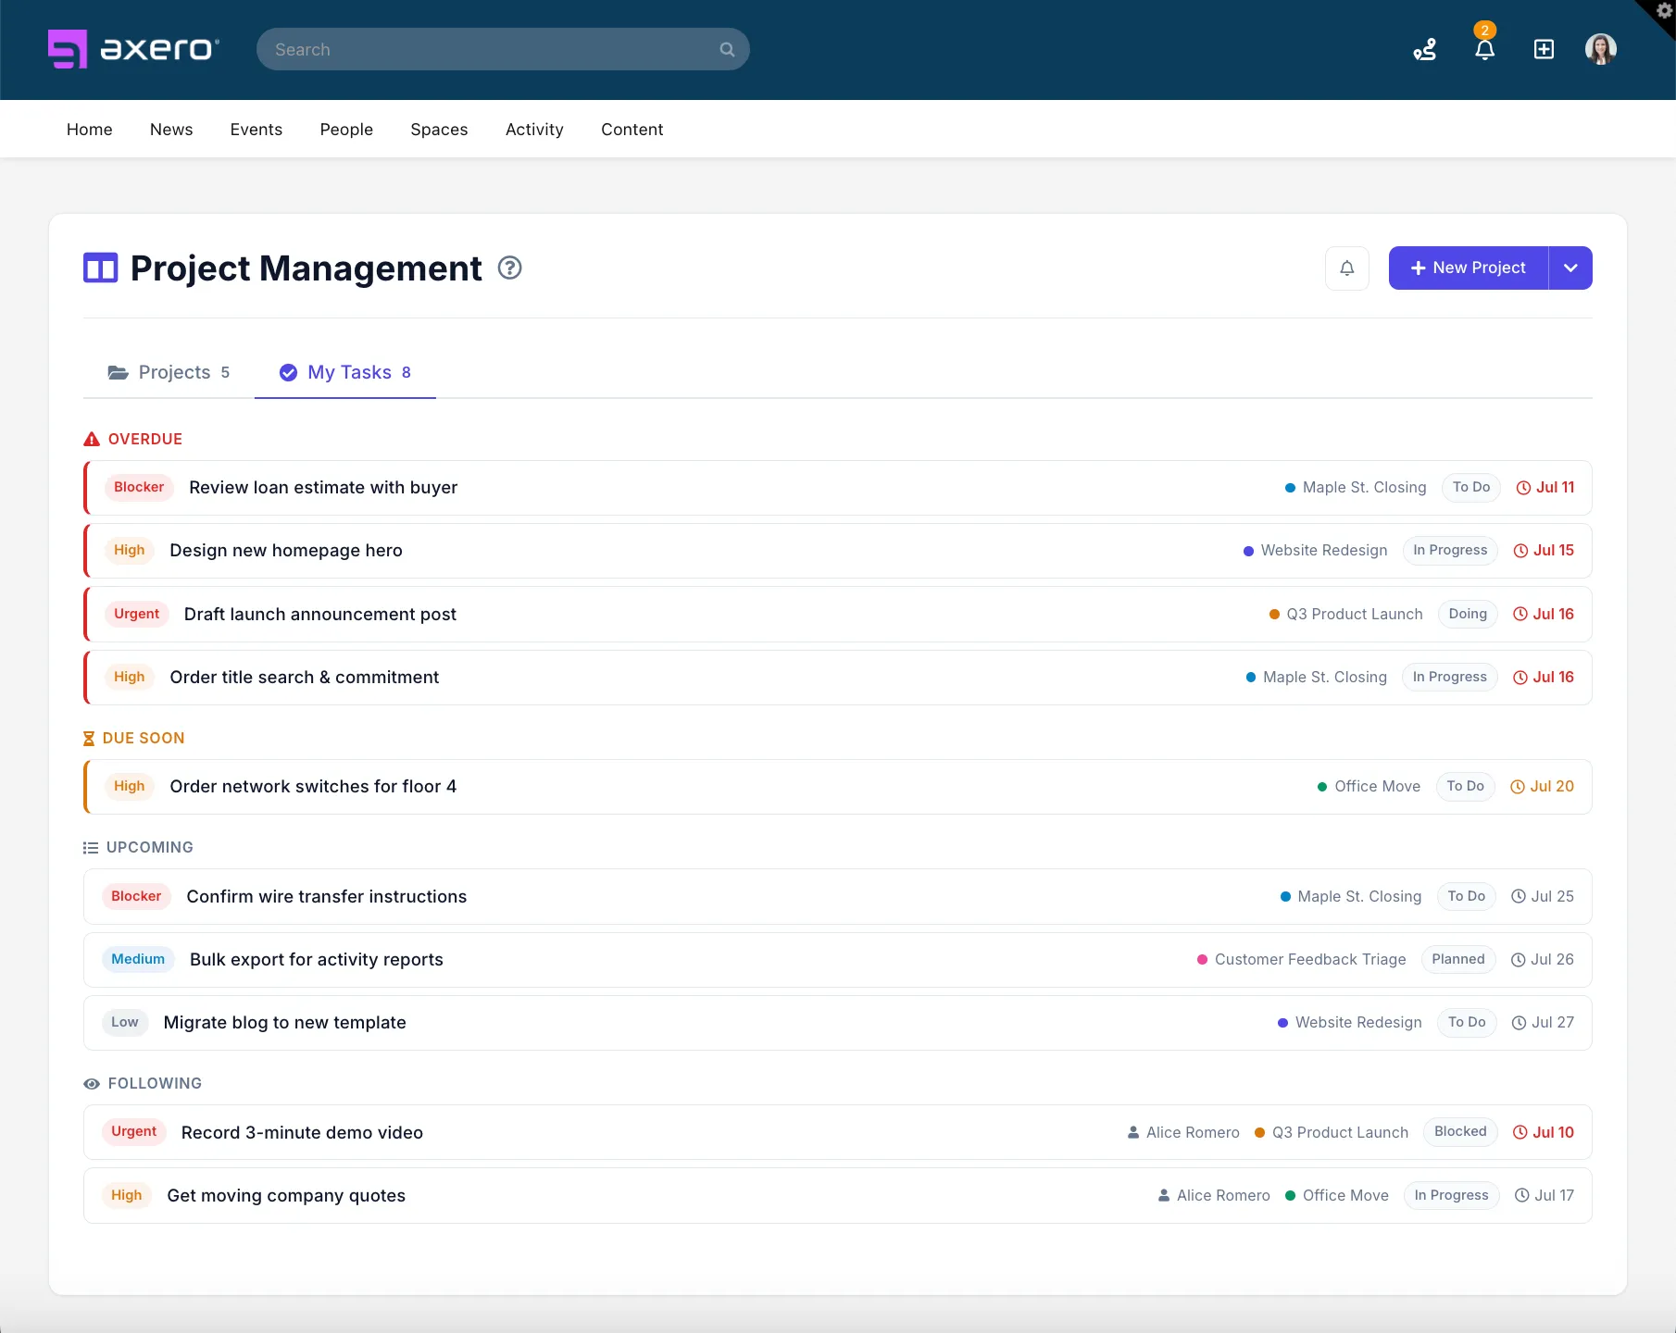Open the activity stream path icon
1676x1333 pixels.
1425,49
